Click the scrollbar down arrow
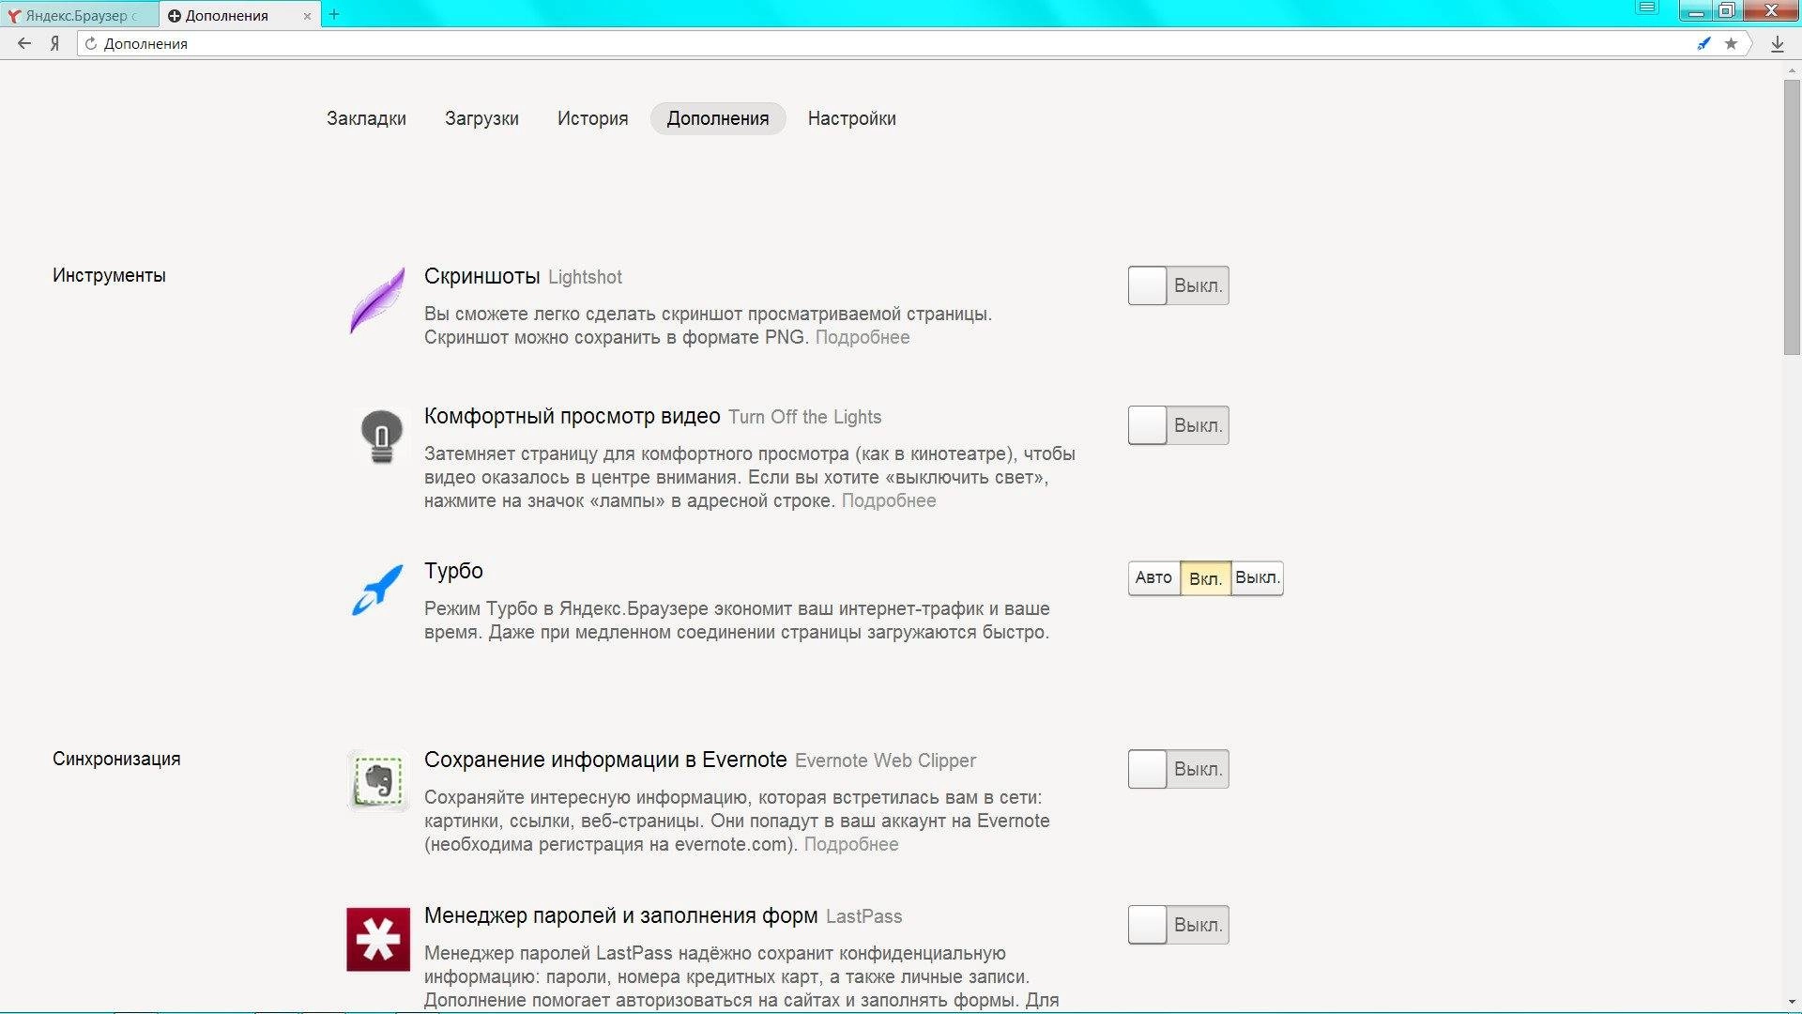This screenshot has width=1802, height=1014. coord(1792,1003)
